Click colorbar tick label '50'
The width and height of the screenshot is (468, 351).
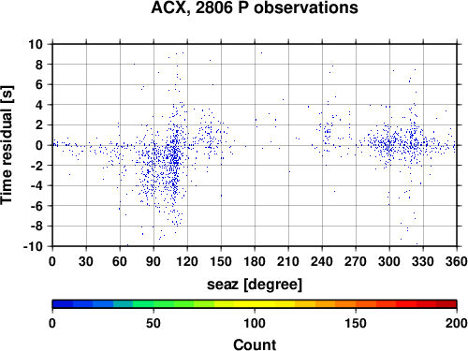pos(154,323)
